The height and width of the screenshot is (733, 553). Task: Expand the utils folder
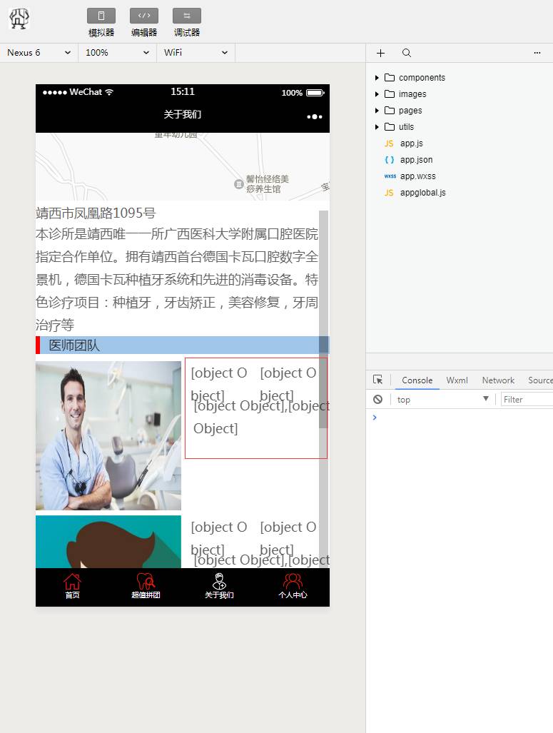point(376,126)
